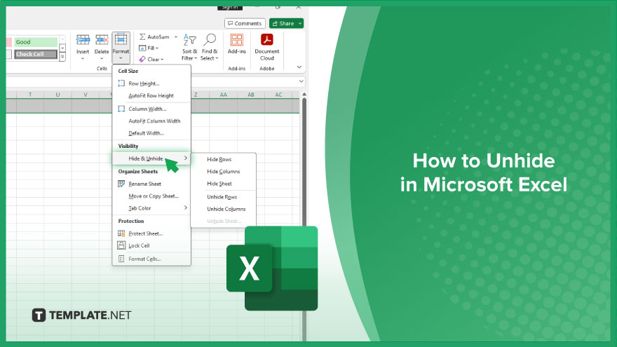Click the Lock Cell icon
This screenshot has height=347, width=617.
click(121, 245)
